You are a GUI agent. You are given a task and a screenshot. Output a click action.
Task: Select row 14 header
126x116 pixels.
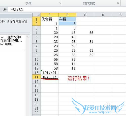coord(37,77)
